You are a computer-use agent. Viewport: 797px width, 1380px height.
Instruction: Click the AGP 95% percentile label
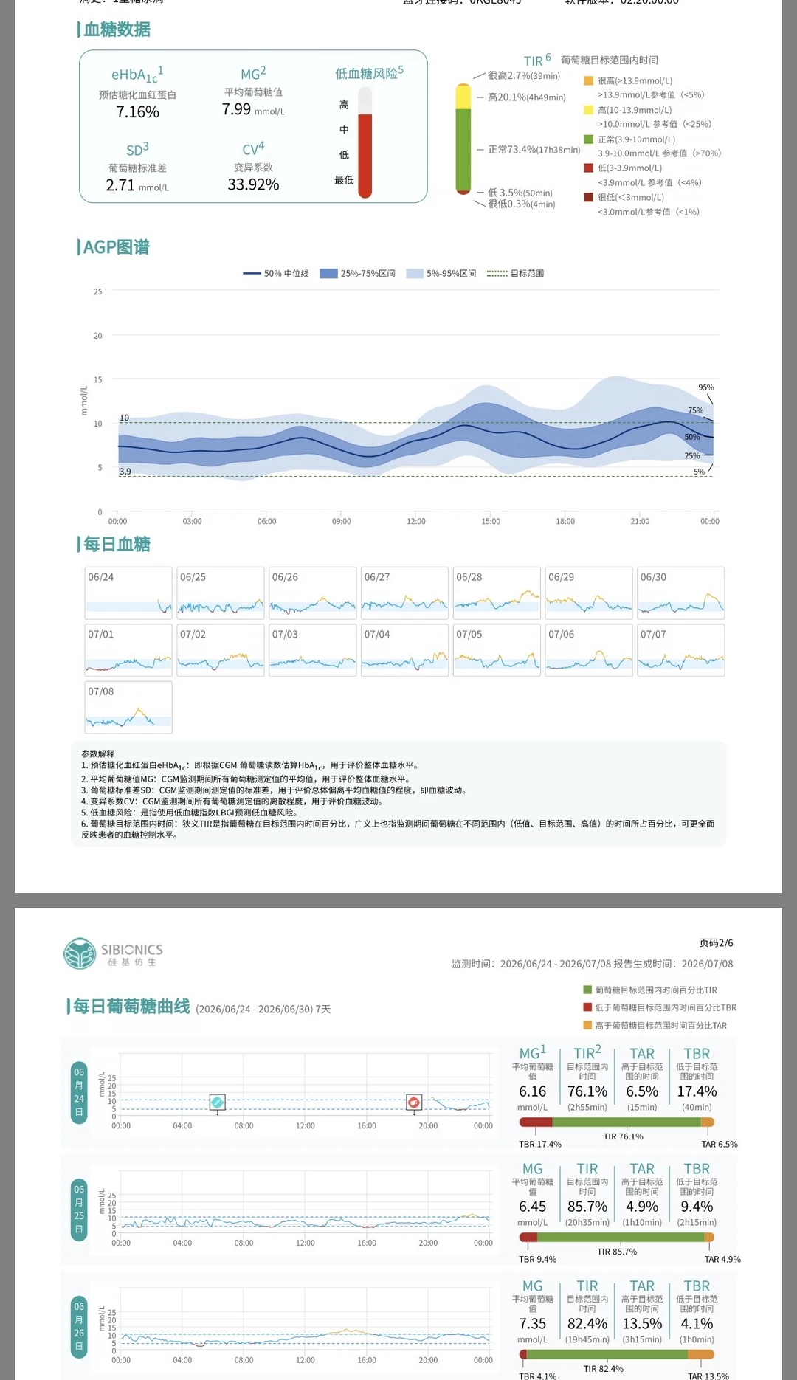706,387
